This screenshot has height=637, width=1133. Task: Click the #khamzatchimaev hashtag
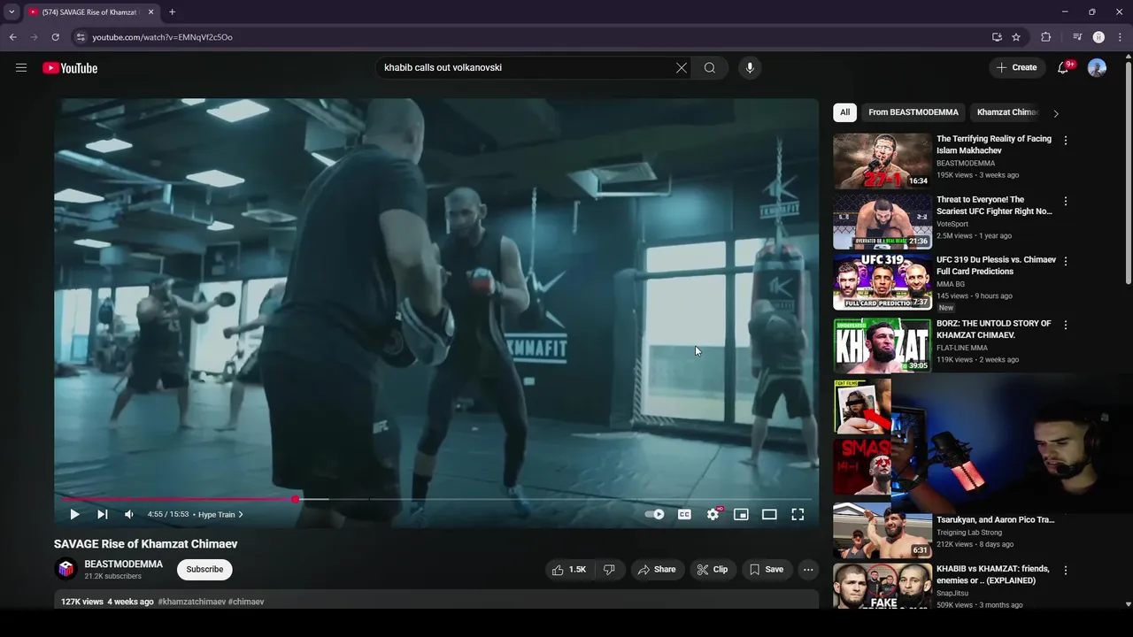coord(191,602)
